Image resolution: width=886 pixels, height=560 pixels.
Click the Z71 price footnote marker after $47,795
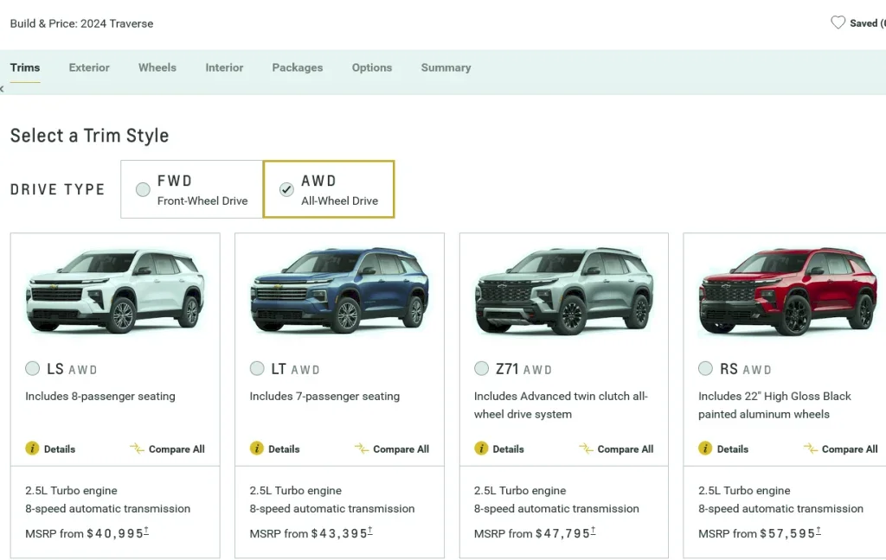[593, 530]
